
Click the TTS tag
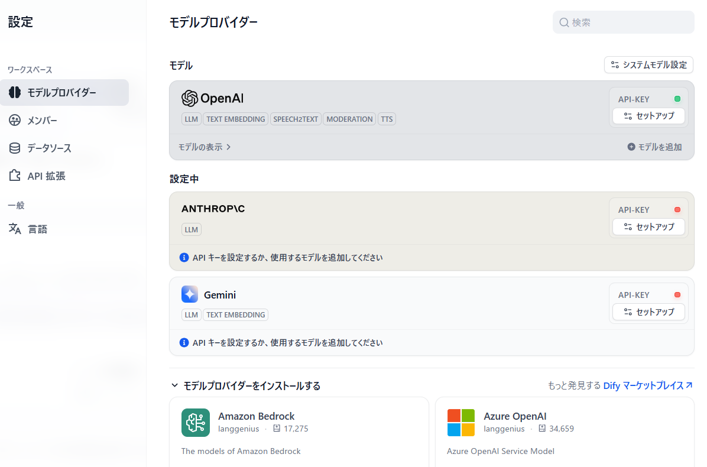tap(387, 119)
